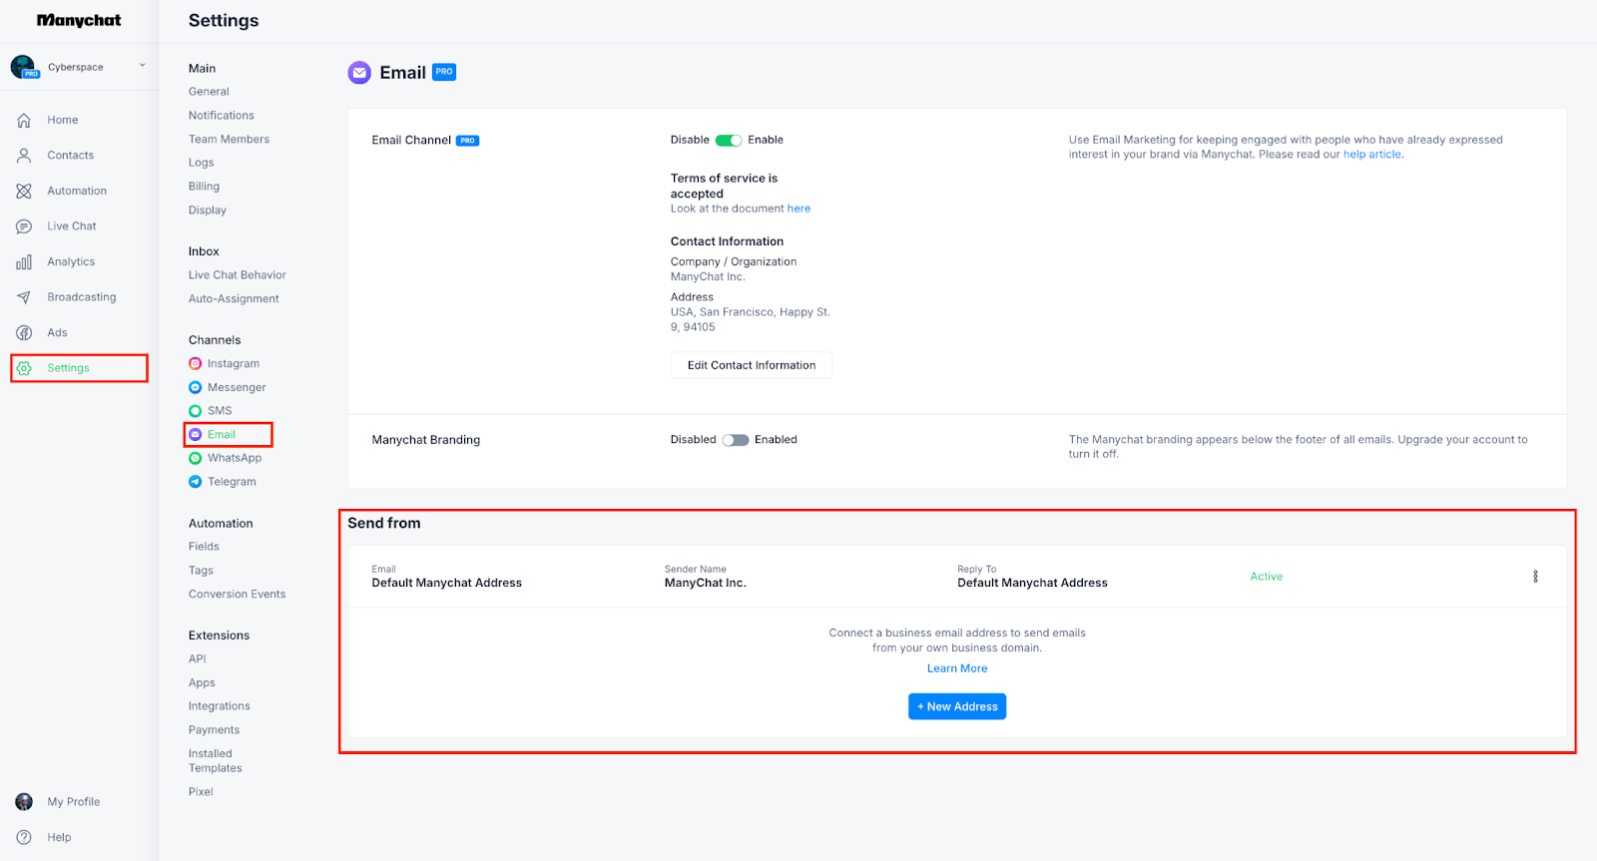The width and height of the screenshot is (1597, 861).
Task: Open Contacts via the person icon
Action: click(24, 156)
